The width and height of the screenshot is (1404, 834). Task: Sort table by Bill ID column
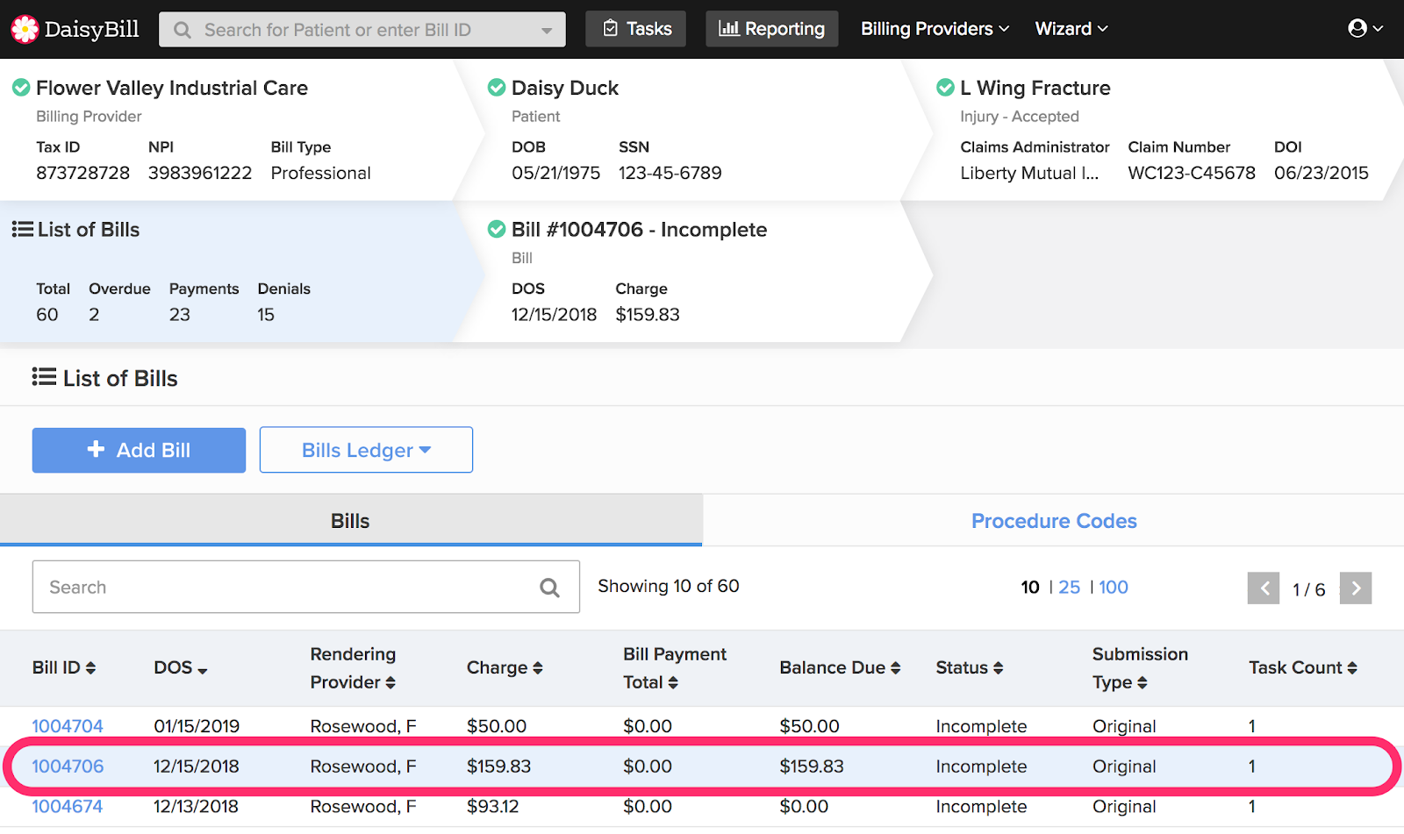pyautogui.click(x=64, y=668)
